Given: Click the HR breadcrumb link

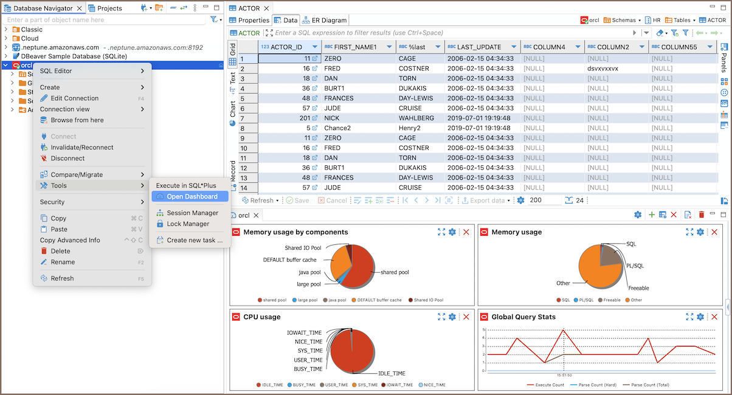Looking at the screenshot, I should click(x=652, y=20).
